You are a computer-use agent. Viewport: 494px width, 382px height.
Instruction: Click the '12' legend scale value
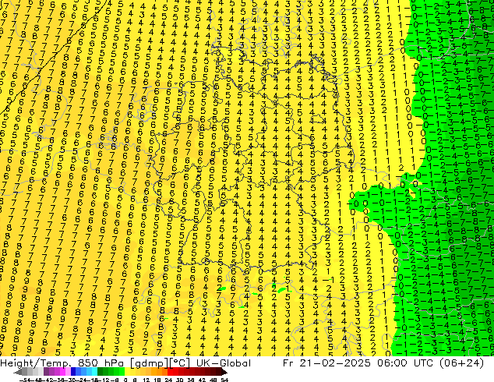click(146, 380)
